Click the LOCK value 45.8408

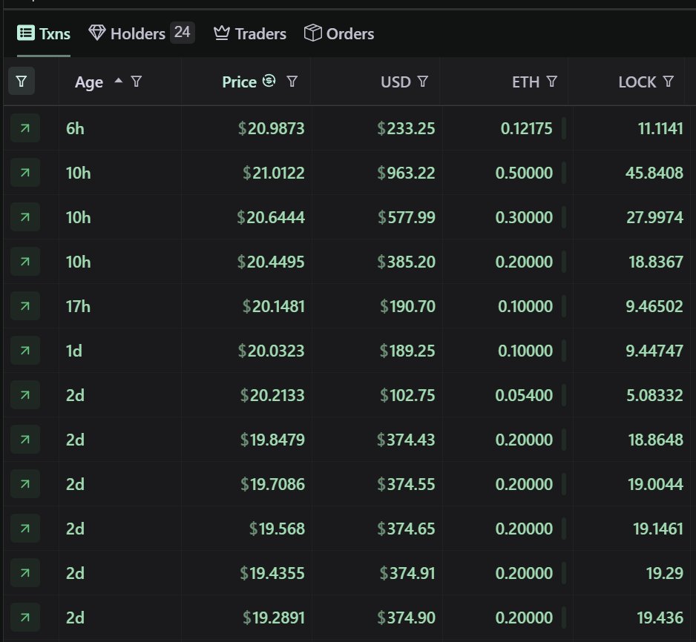coord(654,173)
